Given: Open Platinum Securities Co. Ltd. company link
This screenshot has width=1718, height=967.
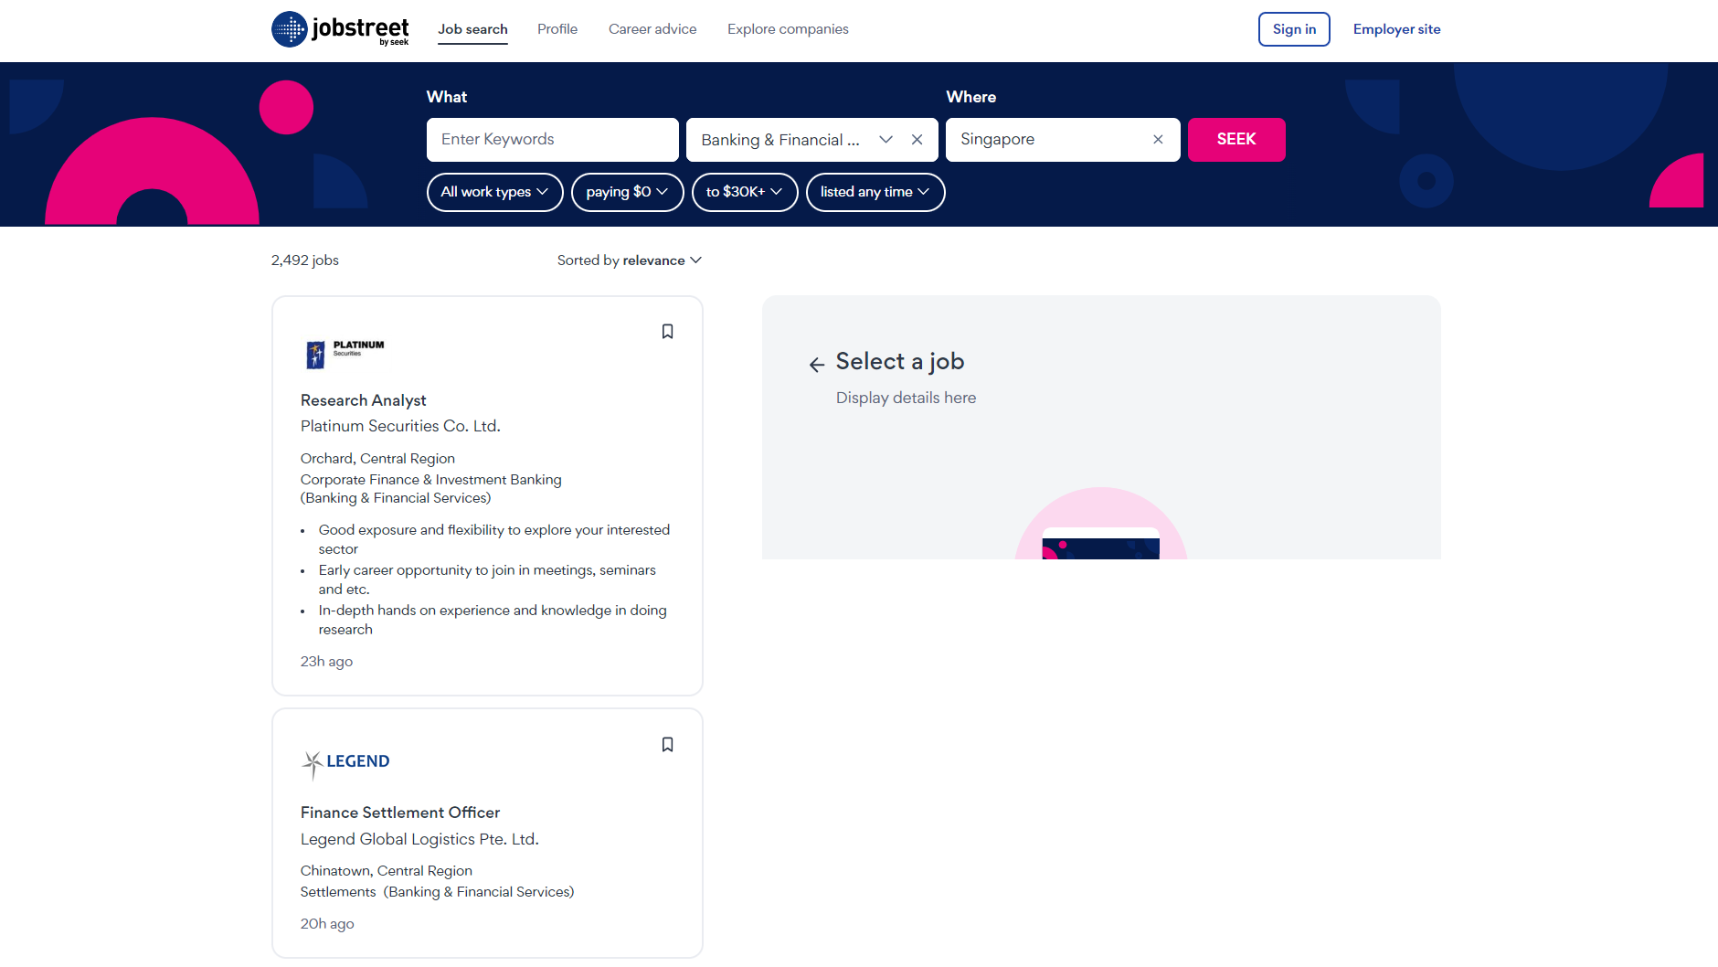Looking at the screenshot, I should pyautogui.click(x=400, y=426).
